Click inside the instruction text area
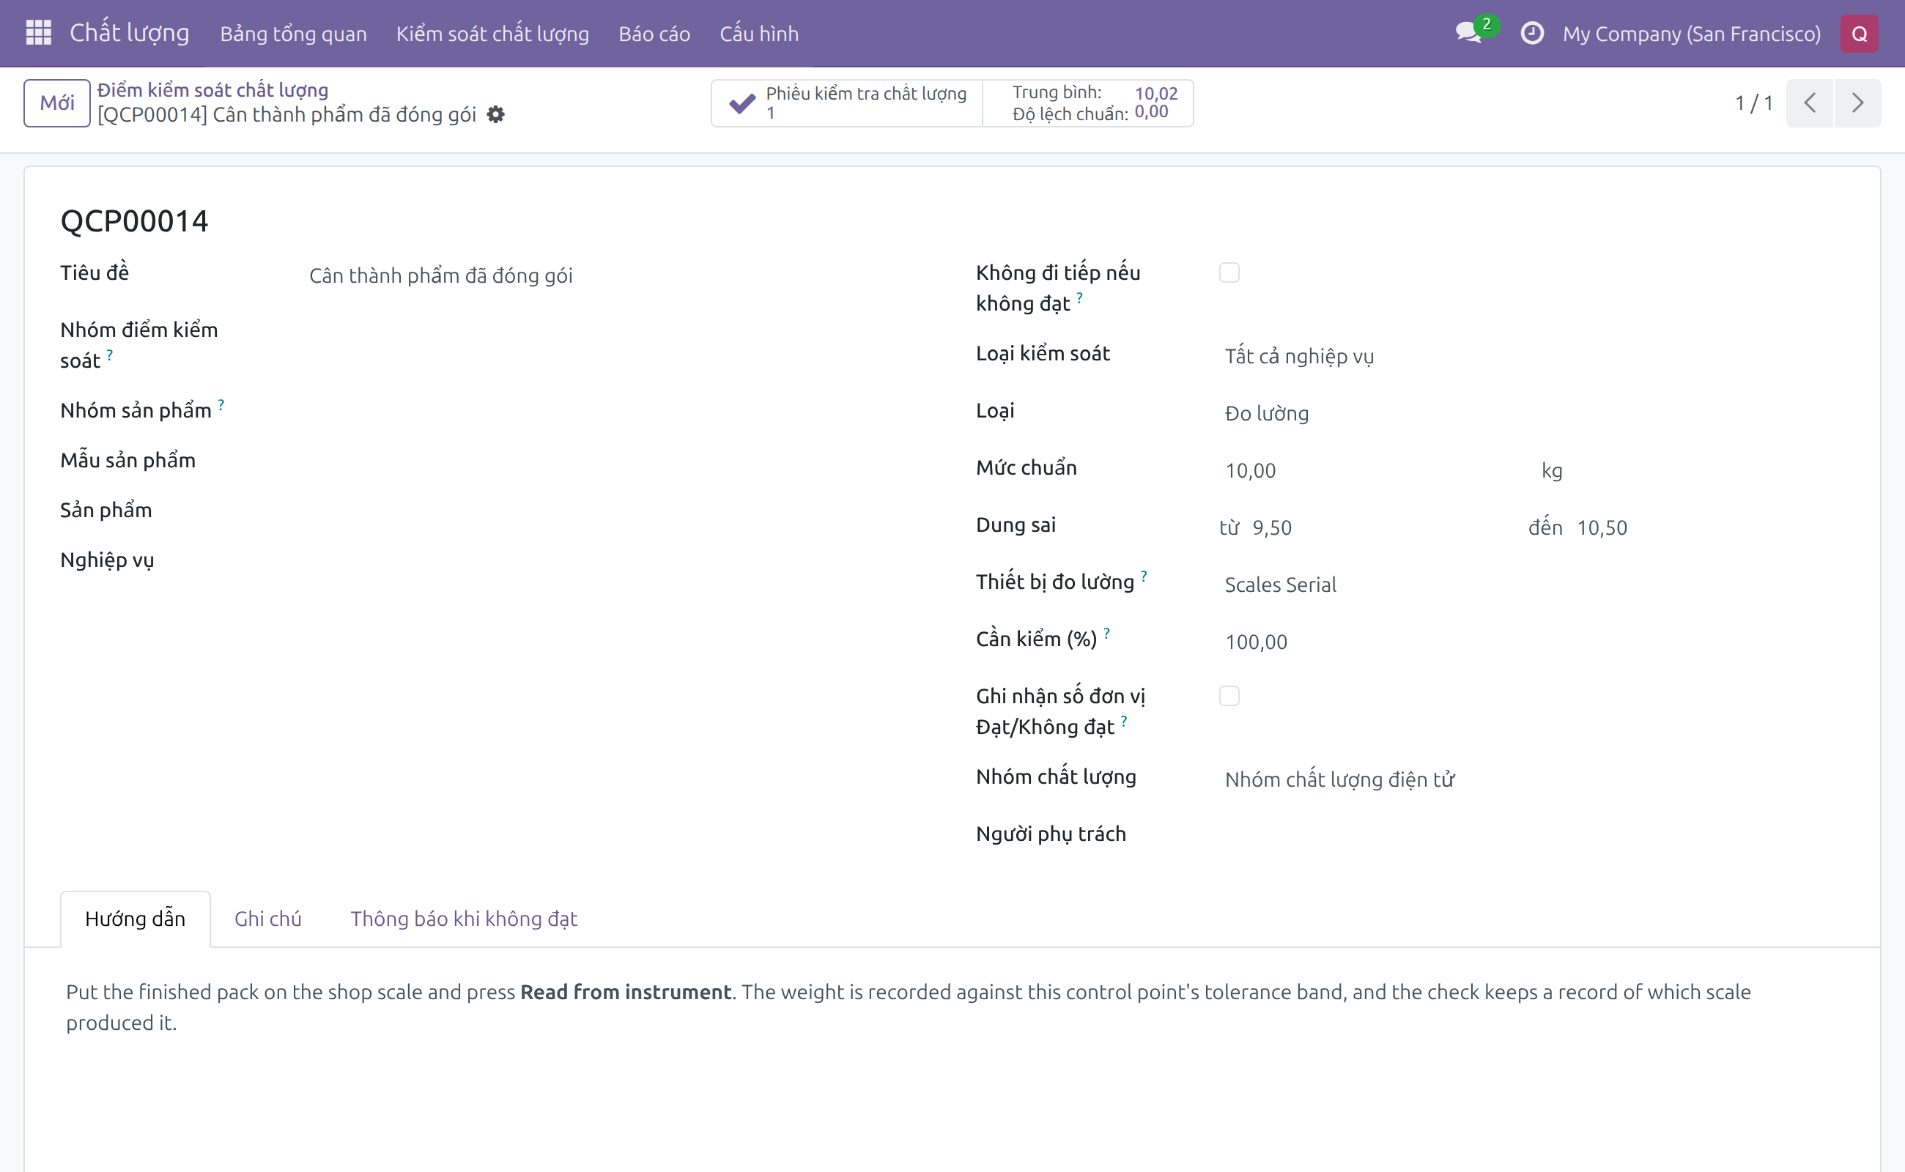1905x1172 pixels. (952, 1008)
